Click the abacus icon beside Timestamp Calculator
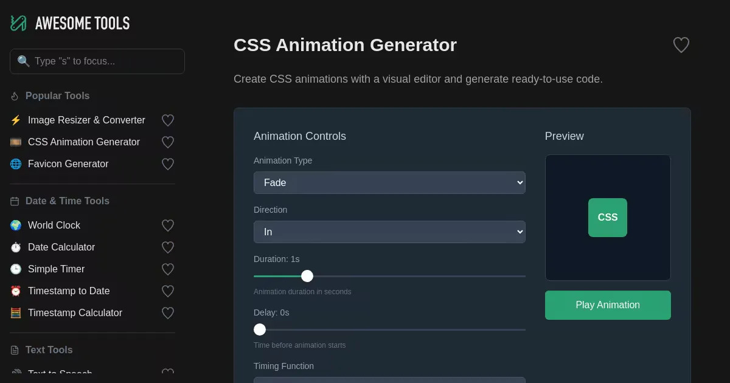Screen dimensions: 730x383 point(16,313)
